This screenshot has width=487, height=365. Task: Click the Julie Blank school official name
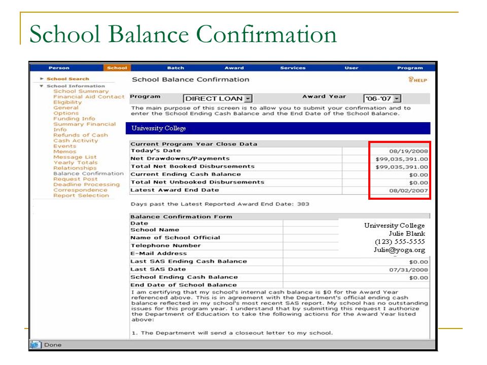coord(407,233)
